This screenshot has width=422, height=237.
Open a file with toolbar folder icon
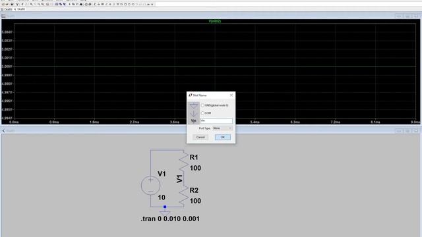tap(7, 5)
